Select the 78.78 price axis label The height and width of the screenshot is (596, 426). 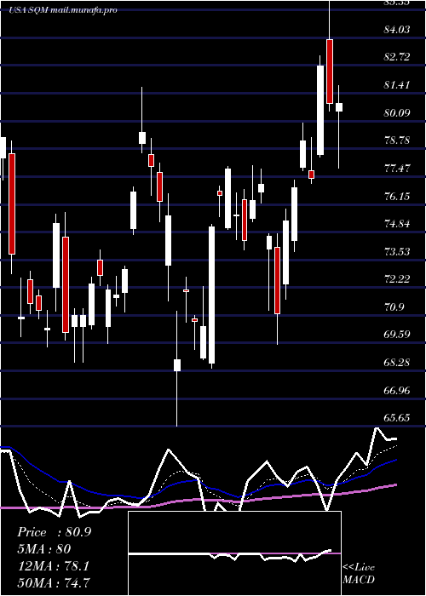click(397, 140)
